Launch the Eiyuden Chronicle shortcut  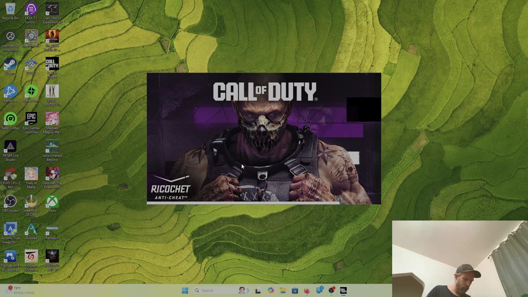[31, 261]
